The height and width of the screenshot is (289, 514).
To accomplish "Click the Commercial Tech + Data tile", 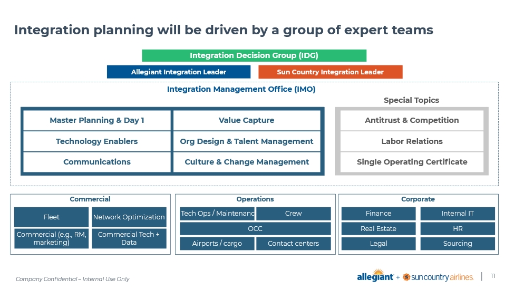I will (x=129, y=238).
